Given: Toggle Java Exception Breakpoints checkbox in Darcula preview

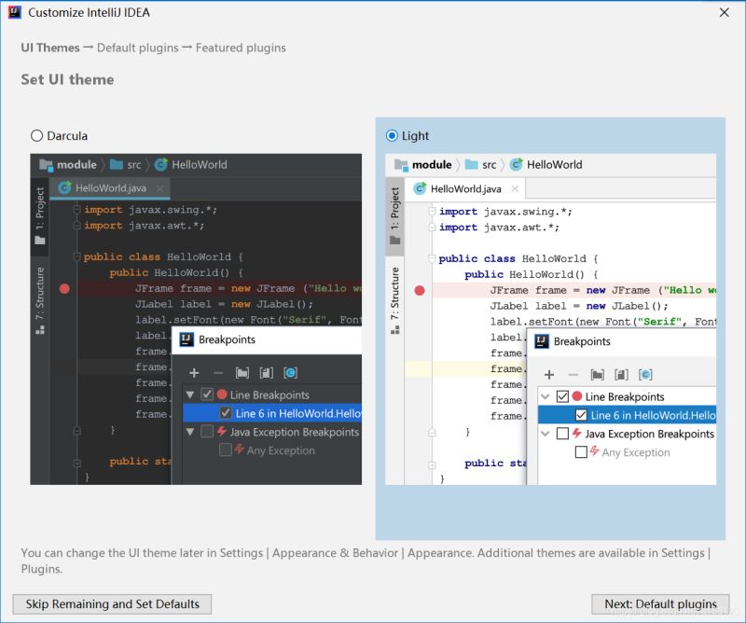Looking at the screenshot, I should pos(207,432).
